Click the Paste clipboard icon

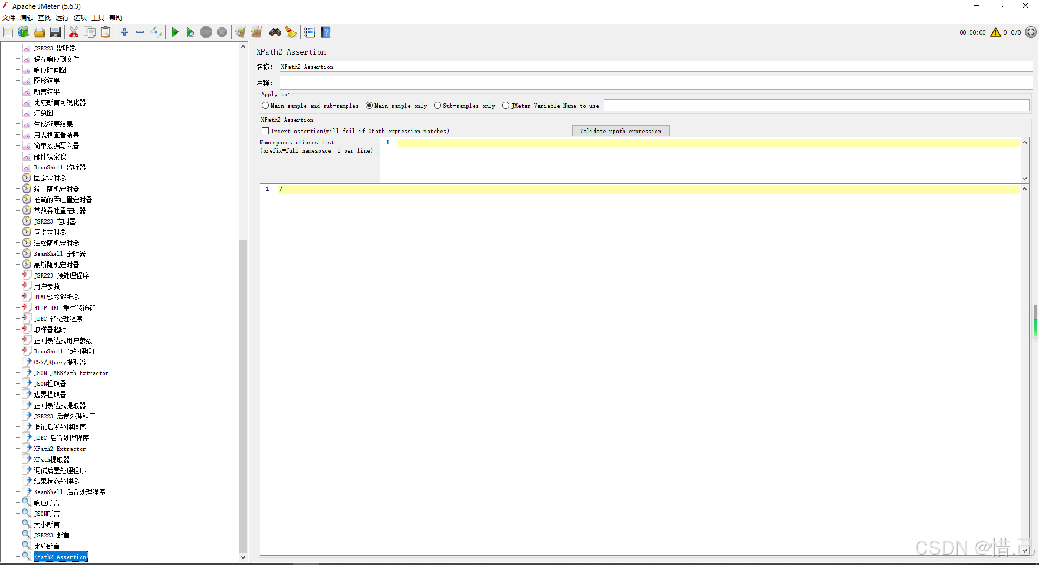(x=106, y=32)
